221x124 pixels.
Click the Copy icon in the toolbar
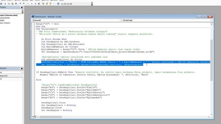tap(9, 4)
